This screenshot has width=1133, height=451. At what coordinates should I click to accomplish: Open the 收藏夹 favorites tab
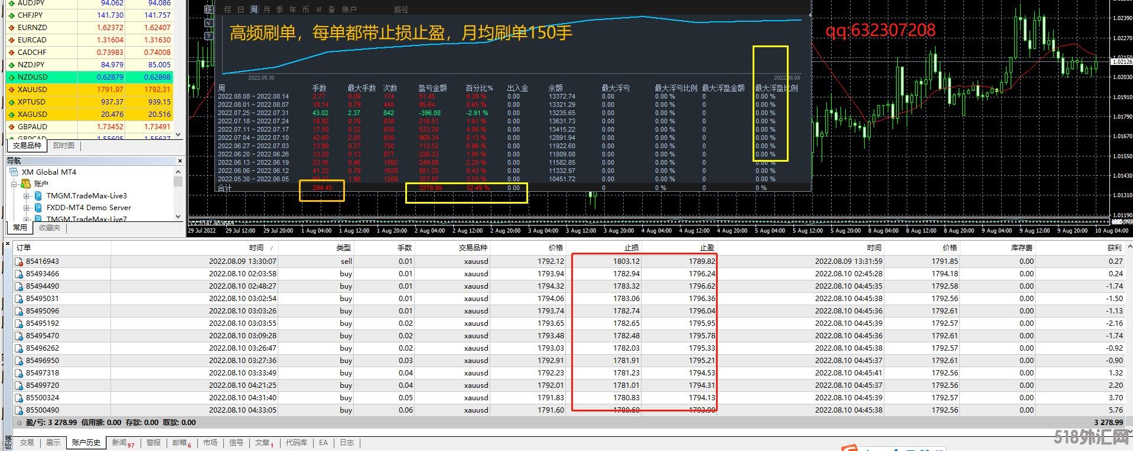pos(50,228)
